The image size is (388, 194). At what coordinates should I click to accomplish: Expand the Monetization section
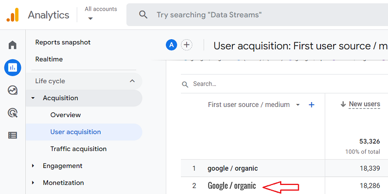click(33, 183)
